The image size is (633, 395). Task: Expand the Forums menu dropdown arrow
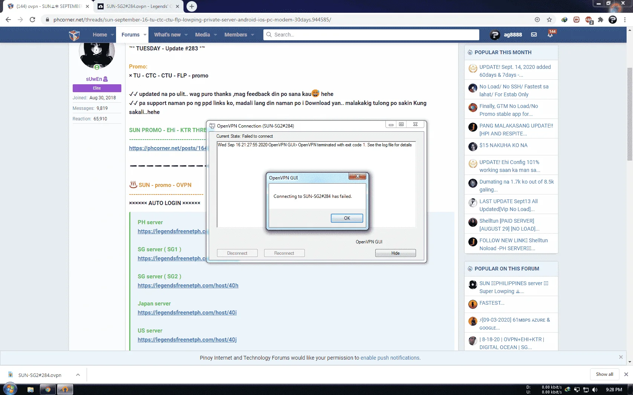click(x=145, y=35)
